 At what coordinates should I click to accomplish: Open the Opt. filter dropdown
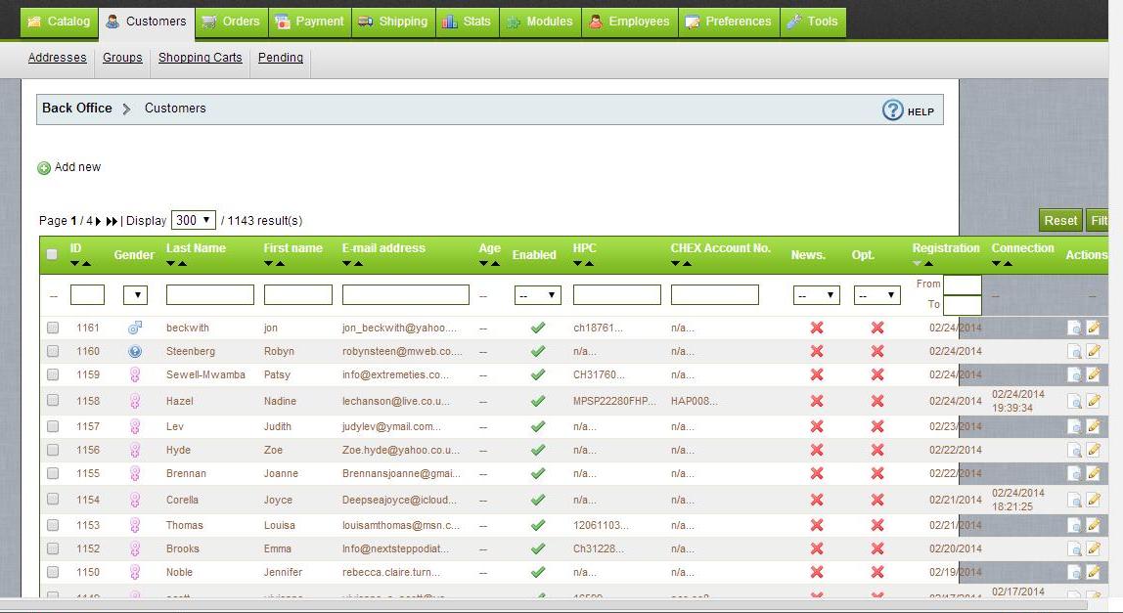[877, 295]
